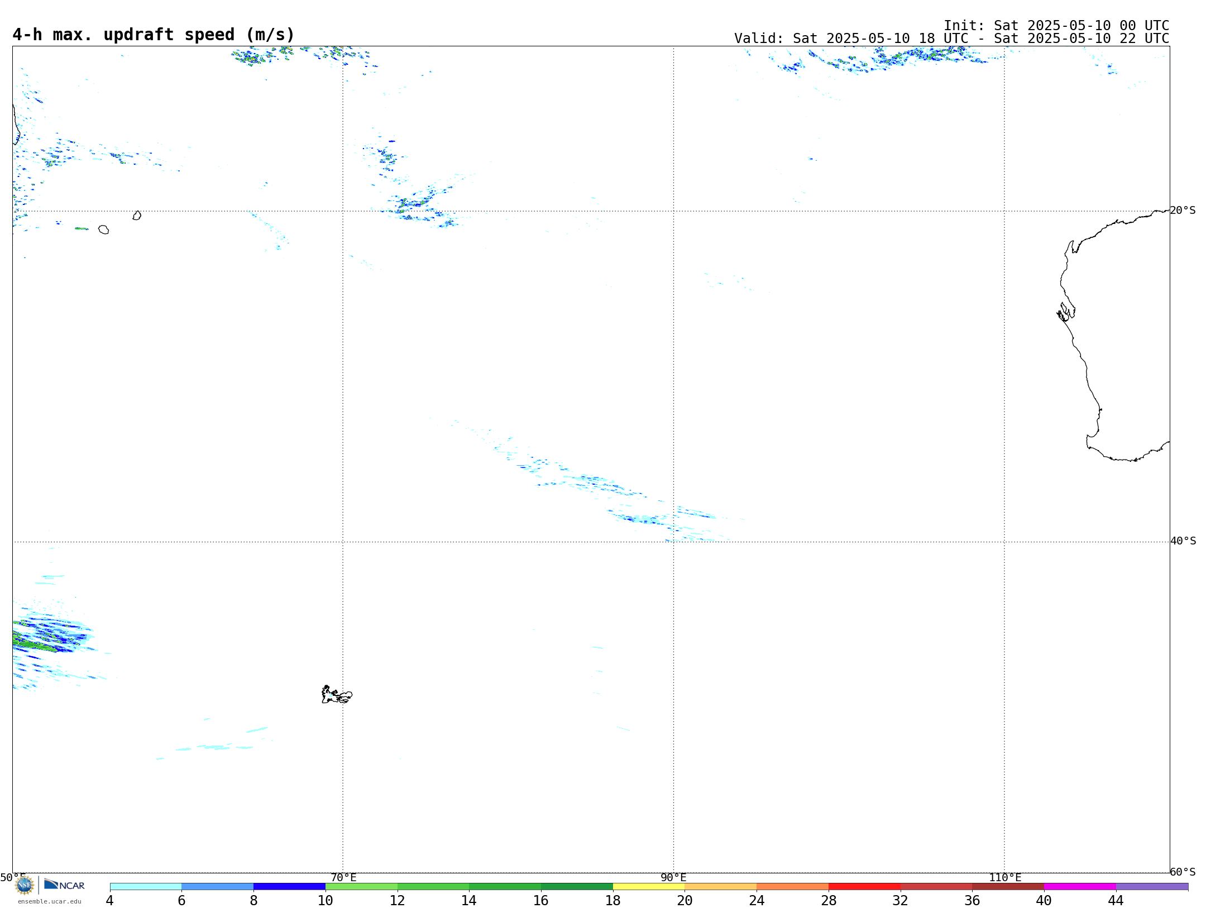Click the Mauritius island outline on the 20°S line
The height and width of the screenshot is (908, 1206).
(137, 216)
